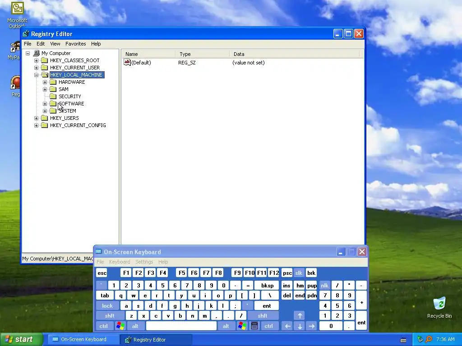
Task: Click the left arrow key on keyboard
Action: tap(287, 326)
